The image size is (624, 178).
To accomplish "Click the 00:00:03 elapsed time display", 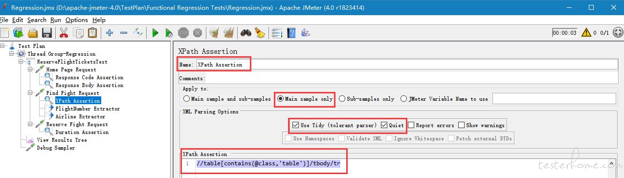I will (x=565, y=33).
